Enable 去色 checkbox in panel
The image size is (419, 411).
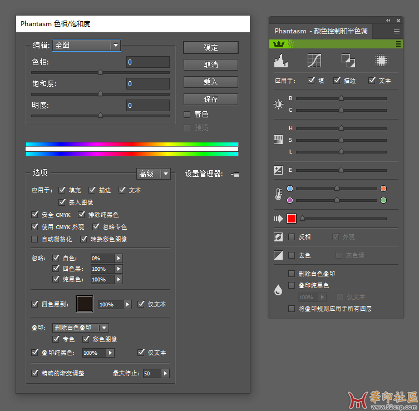coord(292,255)
